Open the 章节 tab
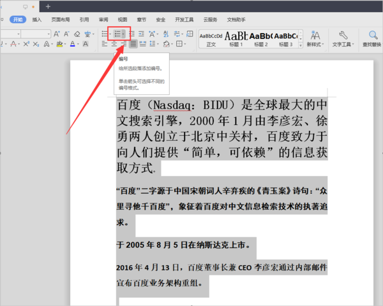383x306 pixels. pos(142,20)
